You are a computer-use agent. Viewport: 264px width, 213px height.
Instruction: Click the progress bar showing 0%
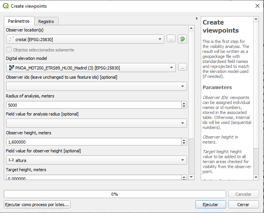click(x=115, y=194)
